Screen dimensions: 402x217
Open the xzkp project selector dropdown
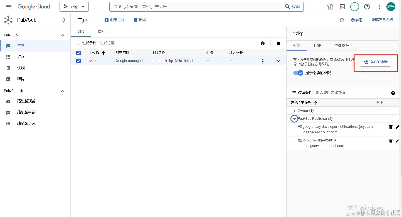click(74, 7)
